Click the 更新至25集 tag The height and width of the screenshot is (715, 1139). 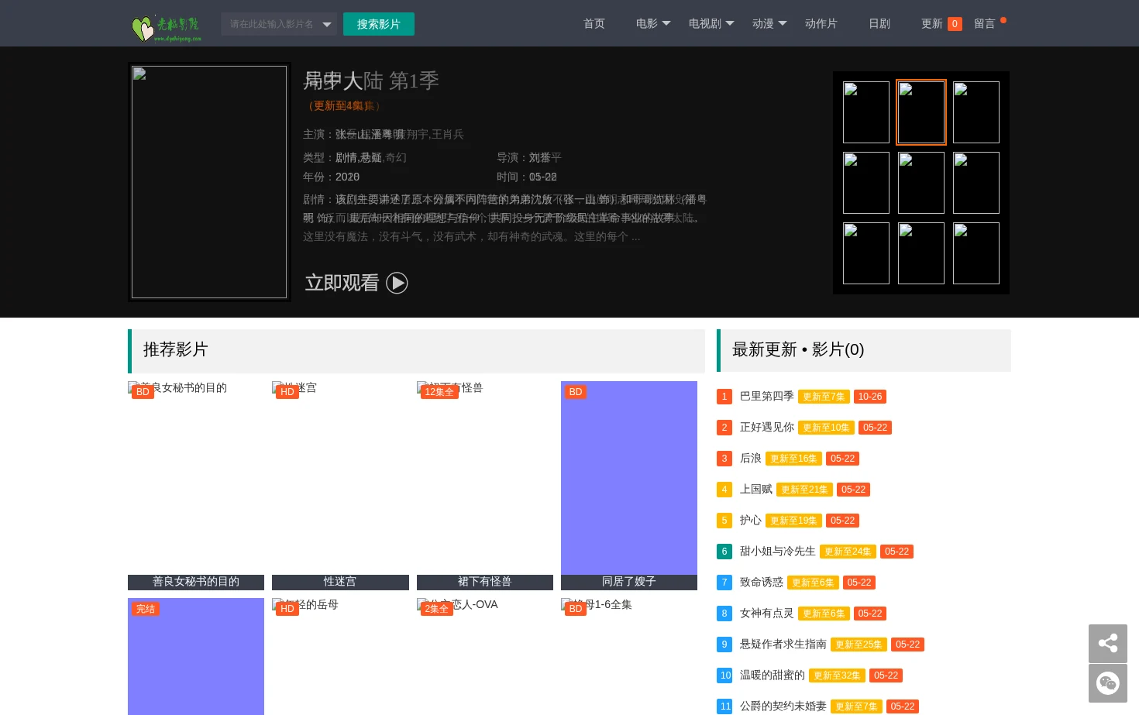click(x=859, y=645)
